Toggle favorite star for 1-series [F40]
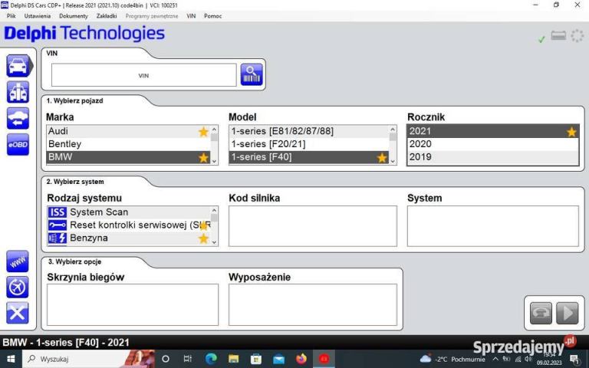The image size is (589, 368). click(x=382, y=158)
